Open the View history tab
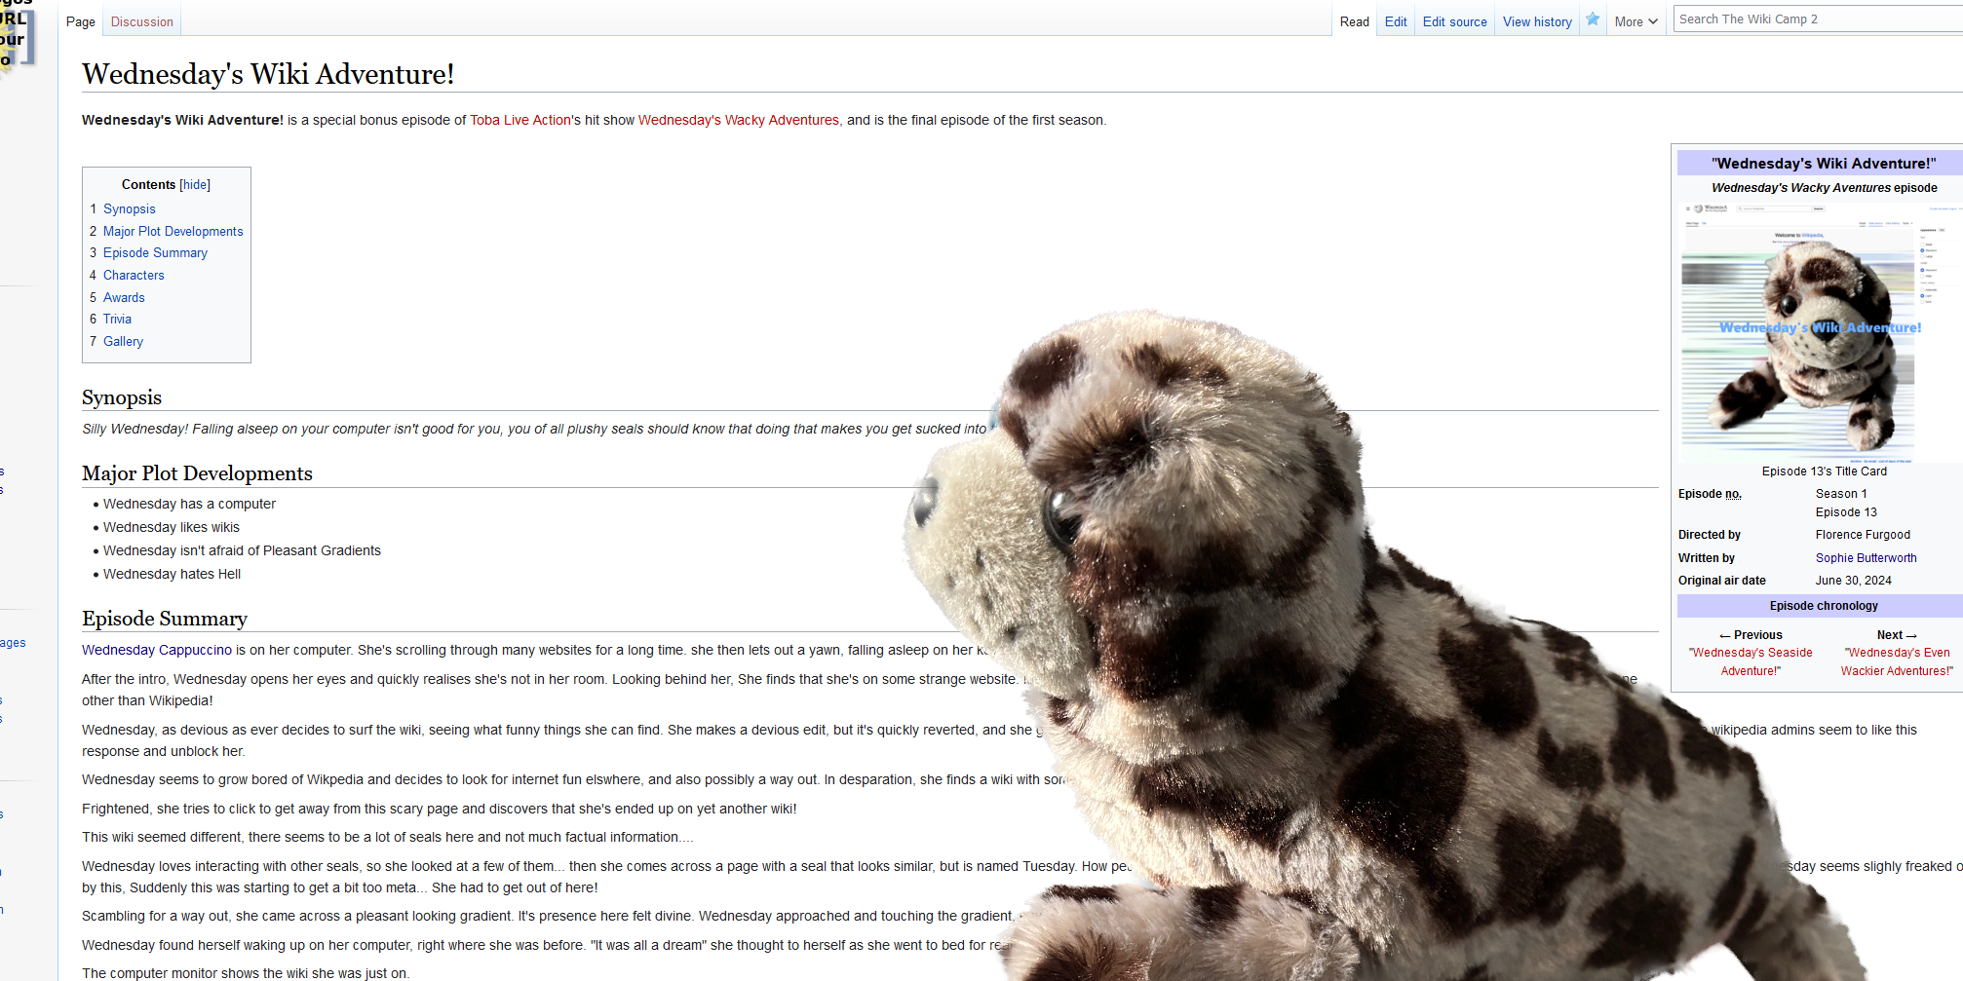The width and height of the screenshot is (1963, 981). (x=1537, y=21)
